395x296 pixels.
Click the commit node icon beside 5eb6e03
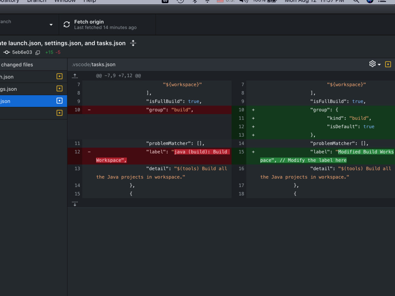(x=7, y=52)
